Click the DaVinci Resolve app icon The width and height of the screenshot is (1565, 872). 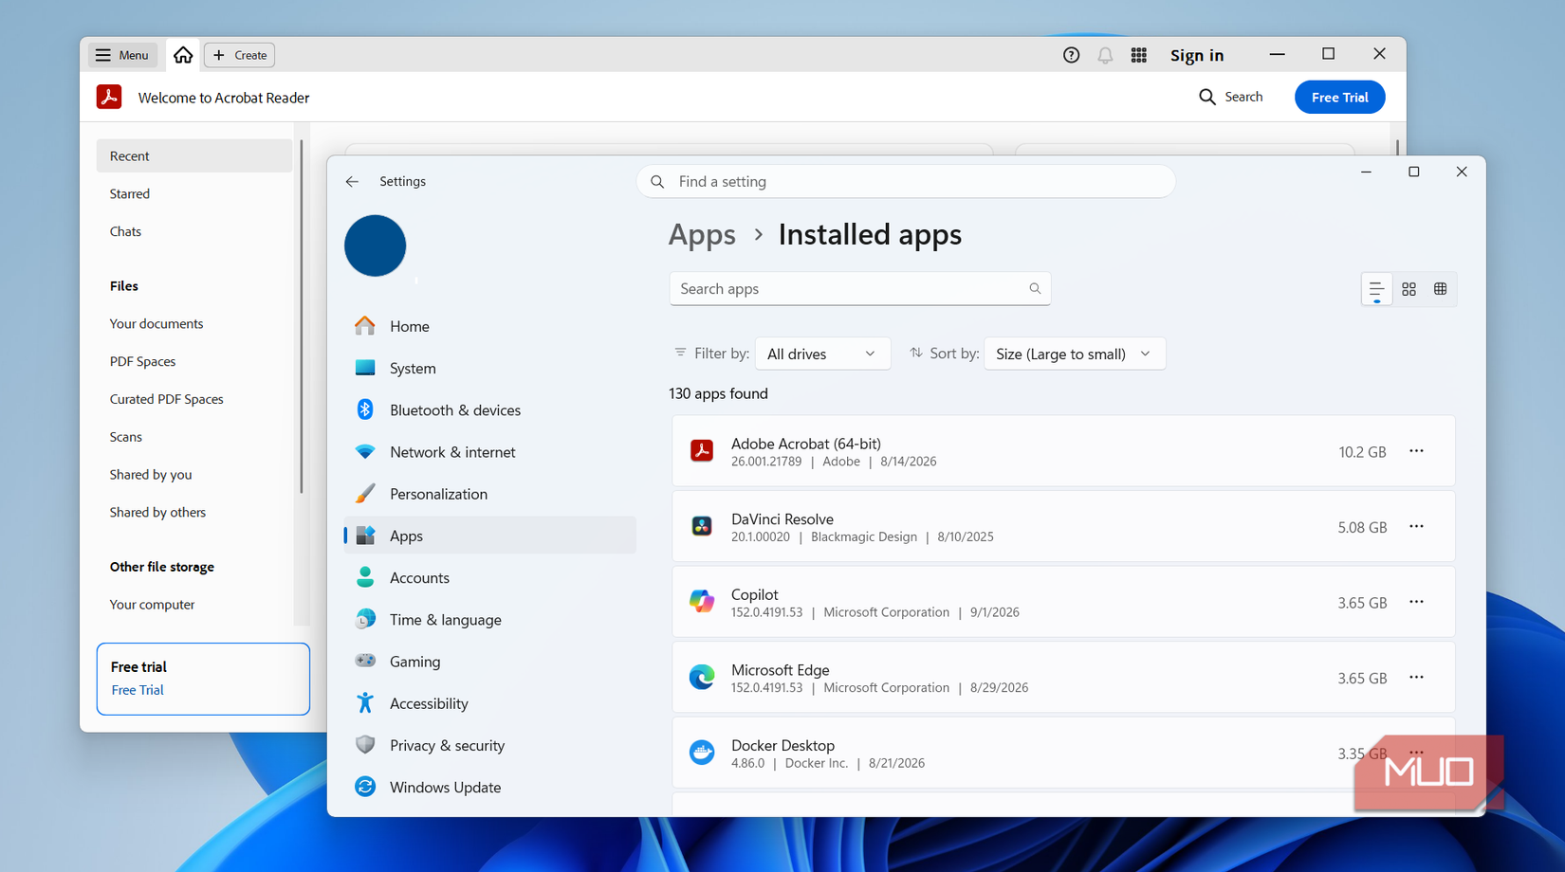click(x=702, y=526)
